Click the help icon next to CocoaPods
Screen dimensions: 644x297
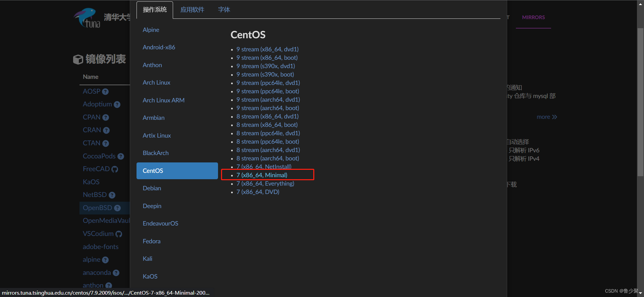(x=121, y=156)
